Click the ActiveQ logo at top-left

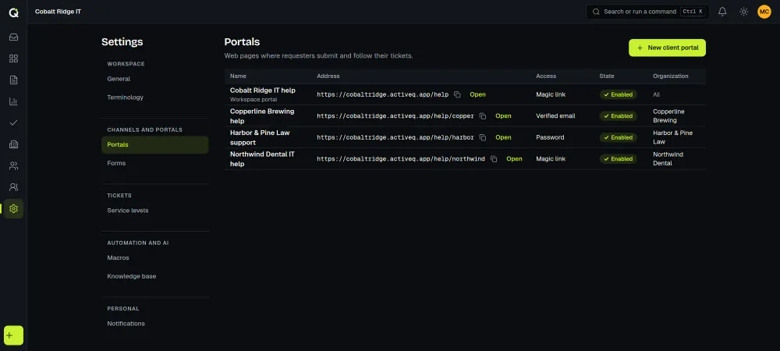(x=13, y=12)
